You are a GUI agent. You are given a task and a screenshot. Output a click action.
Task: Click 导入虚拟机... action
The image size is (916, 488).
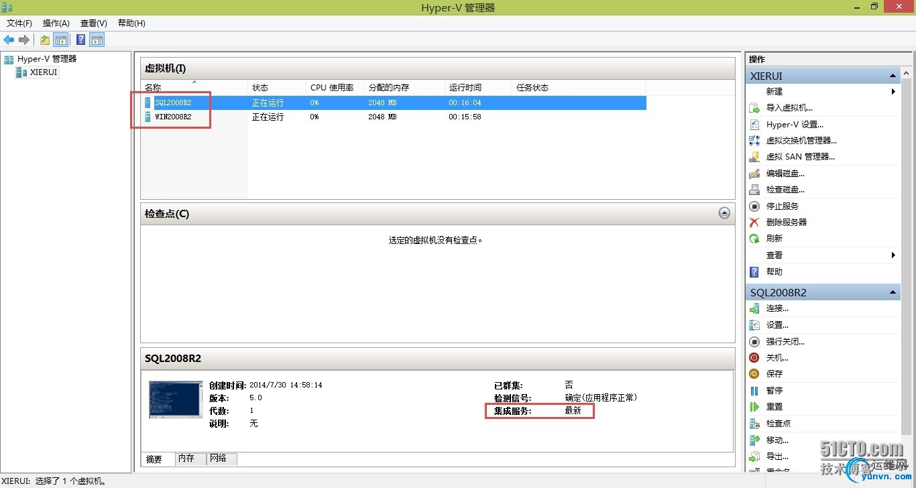coord(789,108)
